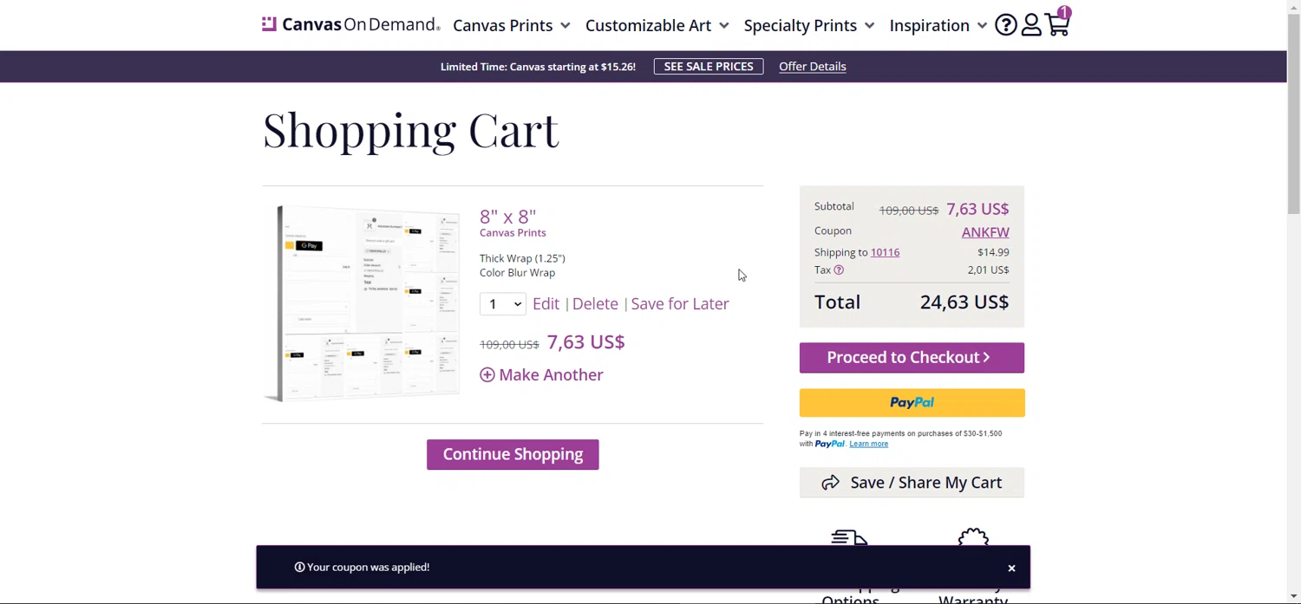Image resolution: width=1301 pixels, height=604 pixels.
Task: Open the ANKFW coupon code link
Action: pos(985,232)
